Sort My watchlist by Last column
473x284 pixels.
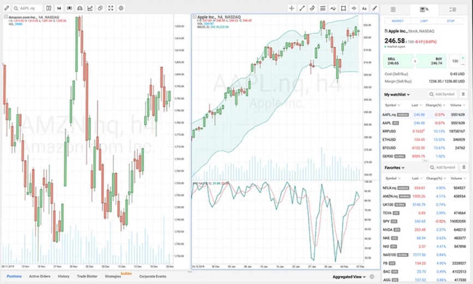click(417, 105)
